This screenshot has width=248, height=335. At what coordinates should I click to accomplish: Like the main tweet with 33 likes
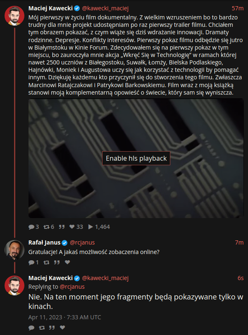click(72, 227)
